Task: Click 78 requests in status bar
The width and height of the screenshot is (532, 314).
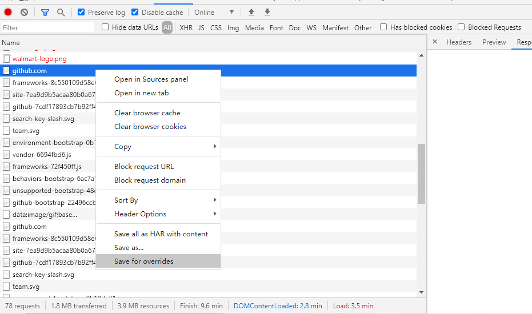Action: (x=22, y=306)
